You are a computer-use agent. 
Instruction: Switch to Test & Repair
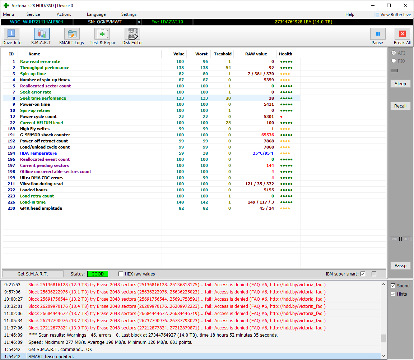click(103, 36)
